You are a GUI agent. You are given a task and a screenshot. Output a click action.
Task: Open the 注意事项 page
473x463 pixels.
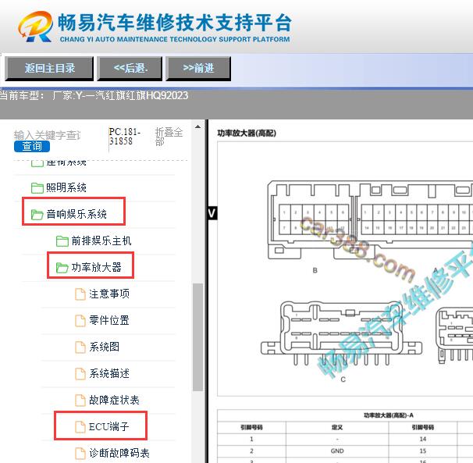tap(109, 294)
